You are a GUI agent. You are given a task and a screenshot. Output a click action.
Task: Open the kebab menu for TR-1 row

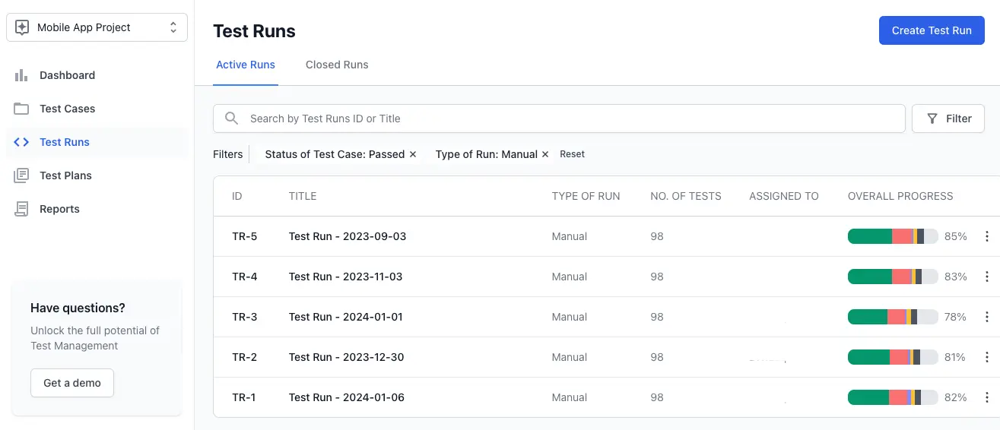[x=987, y=397]
